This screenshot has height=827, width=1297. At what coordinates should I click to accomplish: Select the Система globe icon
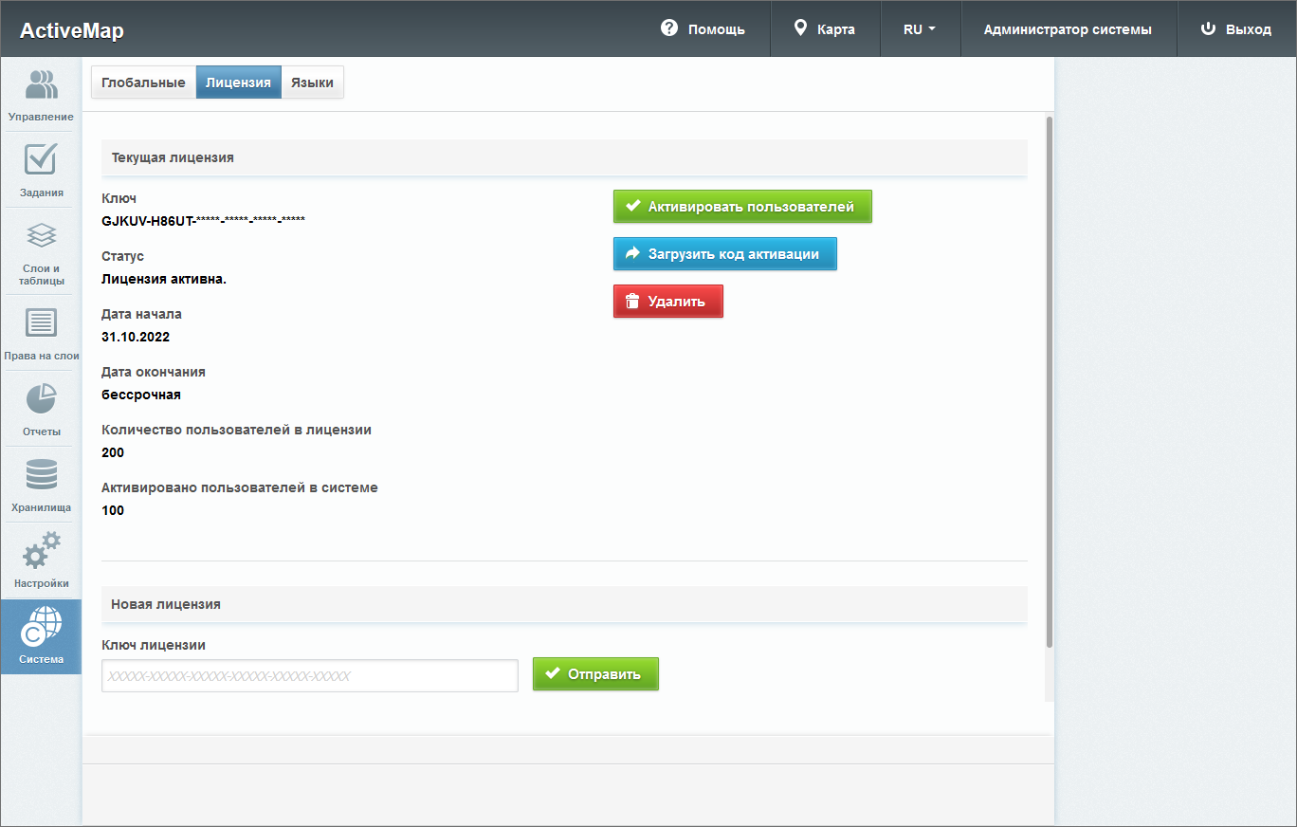pyautogui.click(x=41, y=628)
